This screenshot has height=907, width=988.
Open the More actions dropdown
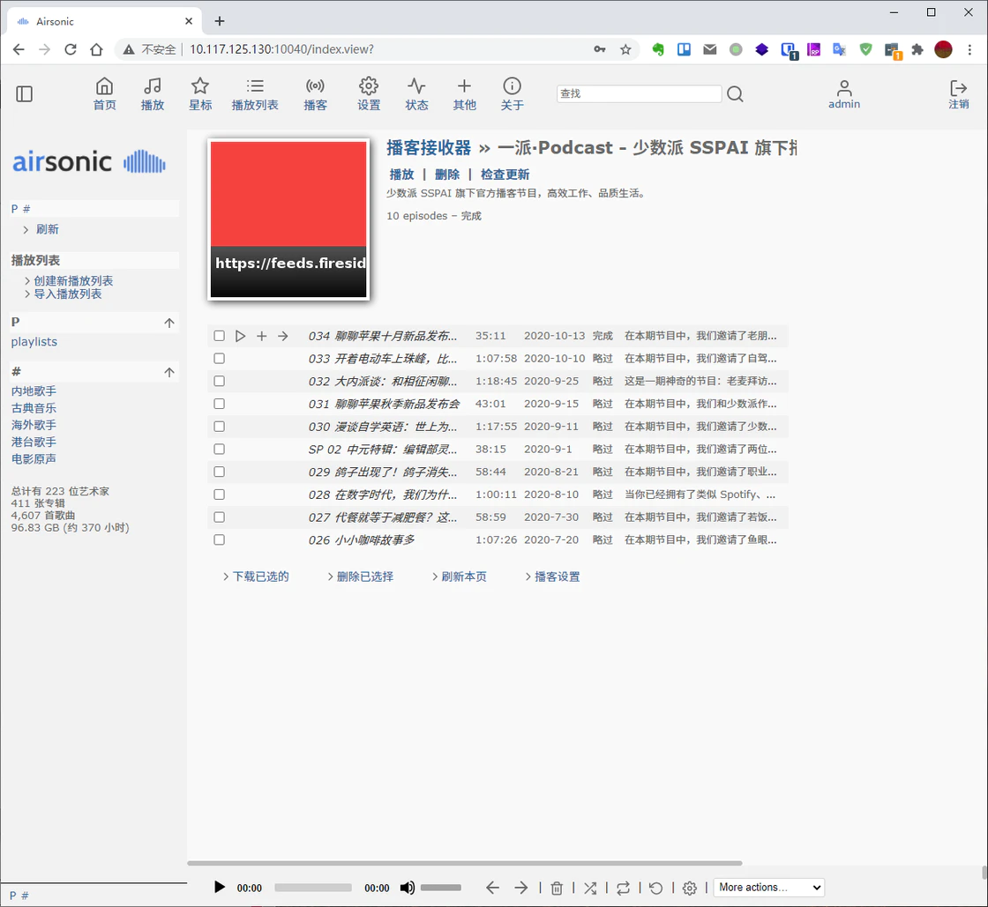pos(768,888)
